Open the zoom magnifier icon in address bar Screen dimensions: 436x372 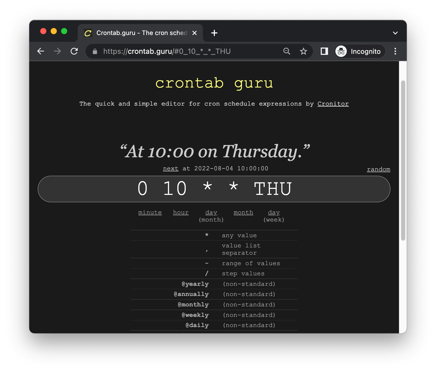pyautogui.click(x=287, y=51)
